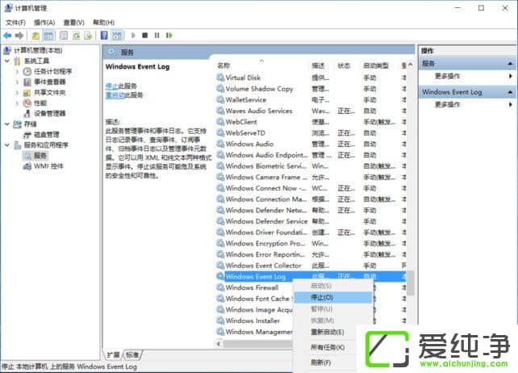Open 更多操作 under Windows Event Log actions
Viewport: 518px width, 373px height.
[x=447, y=104]
